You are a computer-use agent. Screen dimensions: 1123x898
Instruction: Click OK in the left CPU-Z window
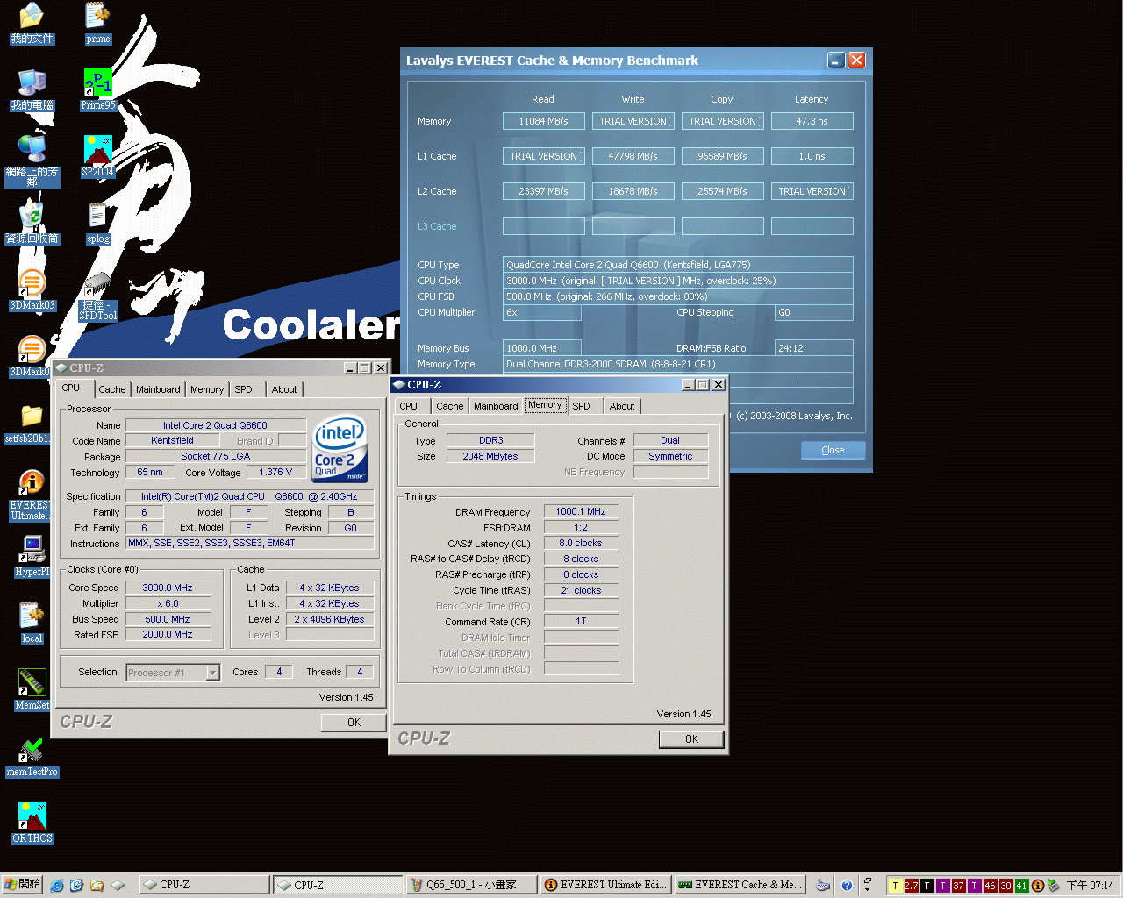(354, 723)
